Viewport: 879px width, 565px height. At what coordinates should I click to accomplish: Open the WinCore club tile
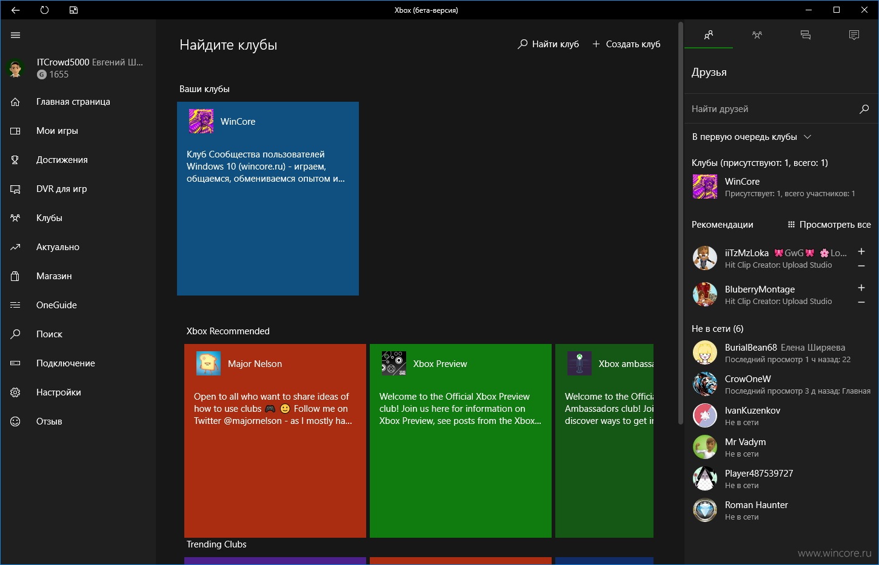click(268, 199)
